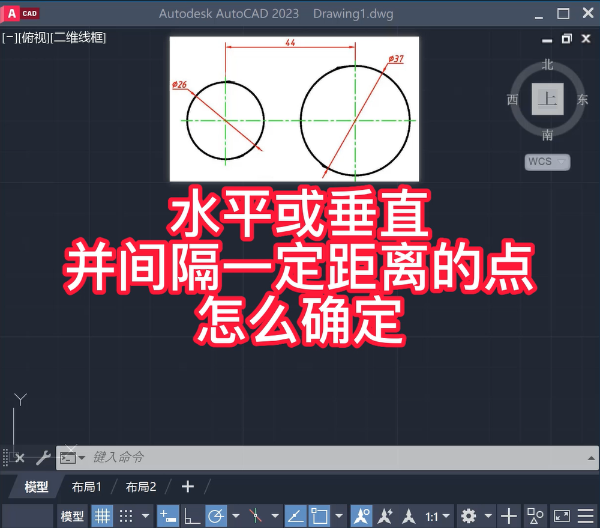Expand the annotation scale 1:1 dropdown
Image resolution: width=600 pixels, height=528 pixels.
click(x=437, y=516)
